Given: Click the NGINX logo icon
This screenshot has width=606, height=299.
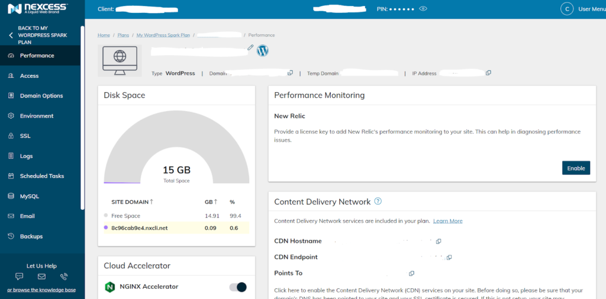Looking at the screenshot, I should [x=109, y=287].
